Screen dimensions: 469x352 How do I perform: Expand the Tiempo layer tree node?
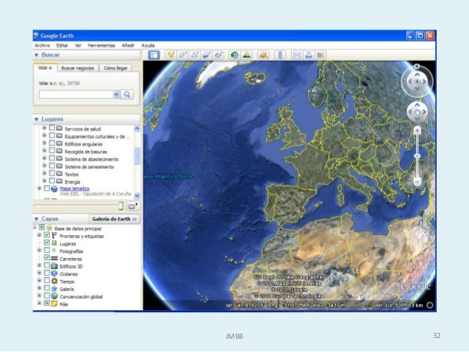click(40, 280)
